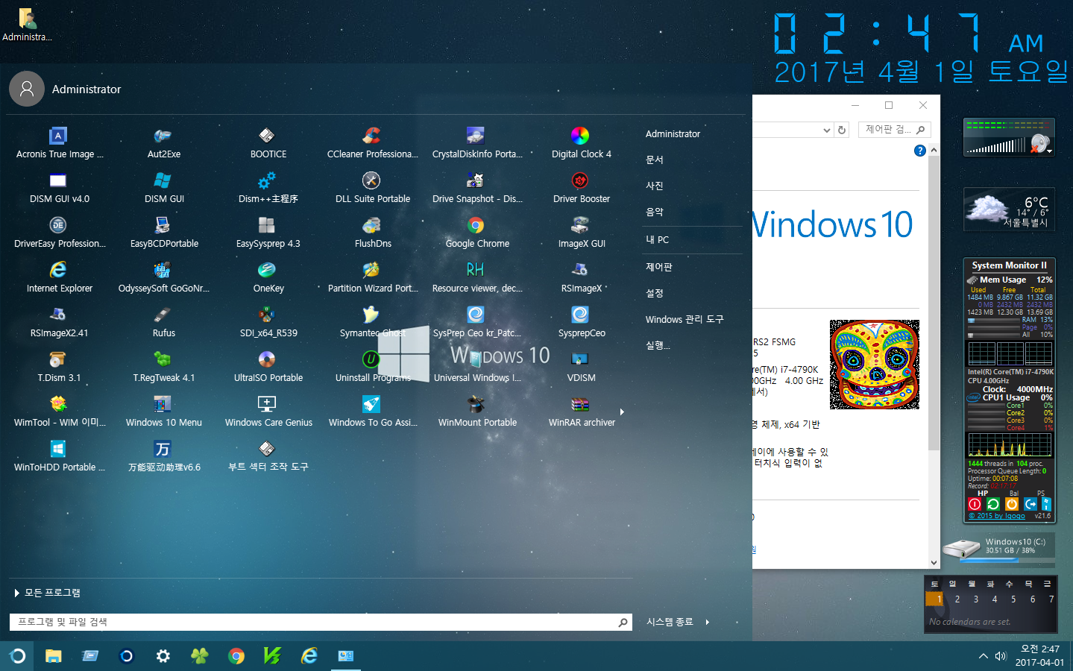The width and height of the screenshot is (1073, 671).
Task: Focus the program and file search box
Action: pyautogui.click(x=321, y=622)
